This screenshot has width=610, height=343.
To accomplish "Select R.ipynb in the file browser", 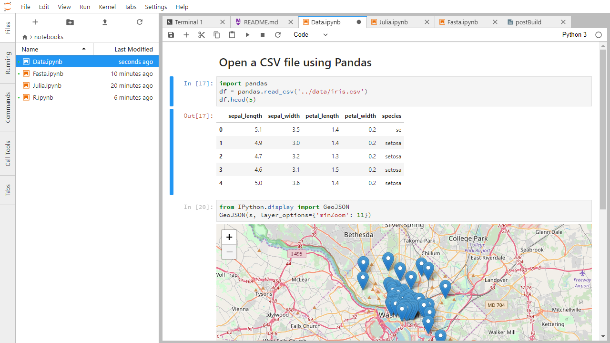I will [x=42, y=97].
